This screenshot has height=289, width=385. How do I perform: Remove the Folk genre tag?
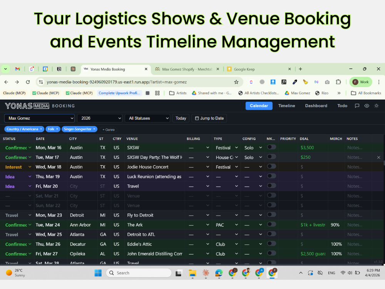[57, 129]
